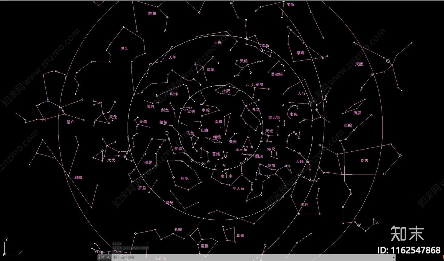Select the 显微镜 label
Image resolution: width=444 pixels, height=261 pixels.
(277, 74)
